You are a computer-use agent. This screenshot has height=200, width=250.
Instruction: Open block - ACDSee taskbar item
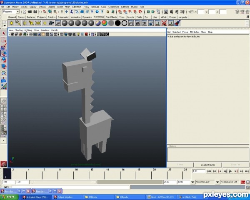point(161,197)
